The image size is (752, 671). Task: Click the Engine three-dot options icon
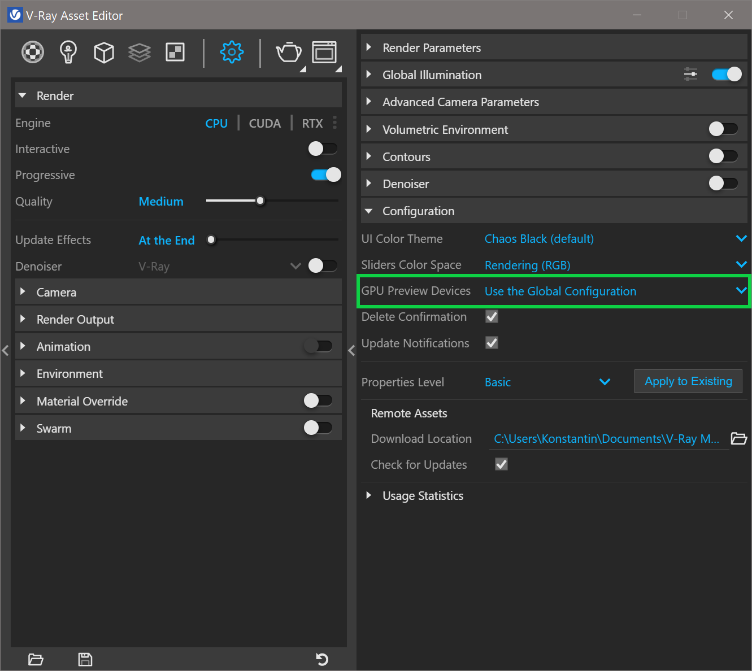335,123
